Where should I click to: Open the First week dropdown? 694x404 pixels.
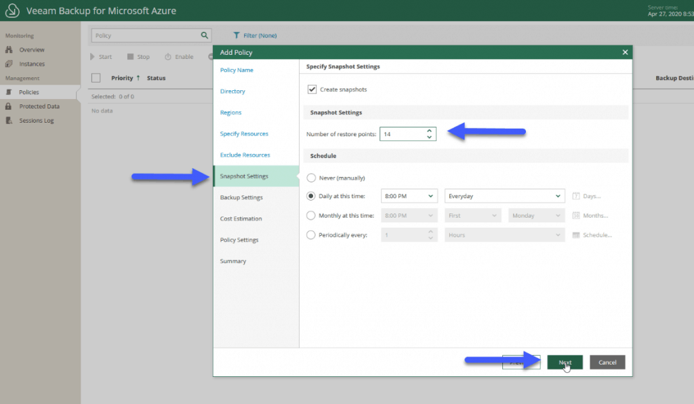coord(472,216)
